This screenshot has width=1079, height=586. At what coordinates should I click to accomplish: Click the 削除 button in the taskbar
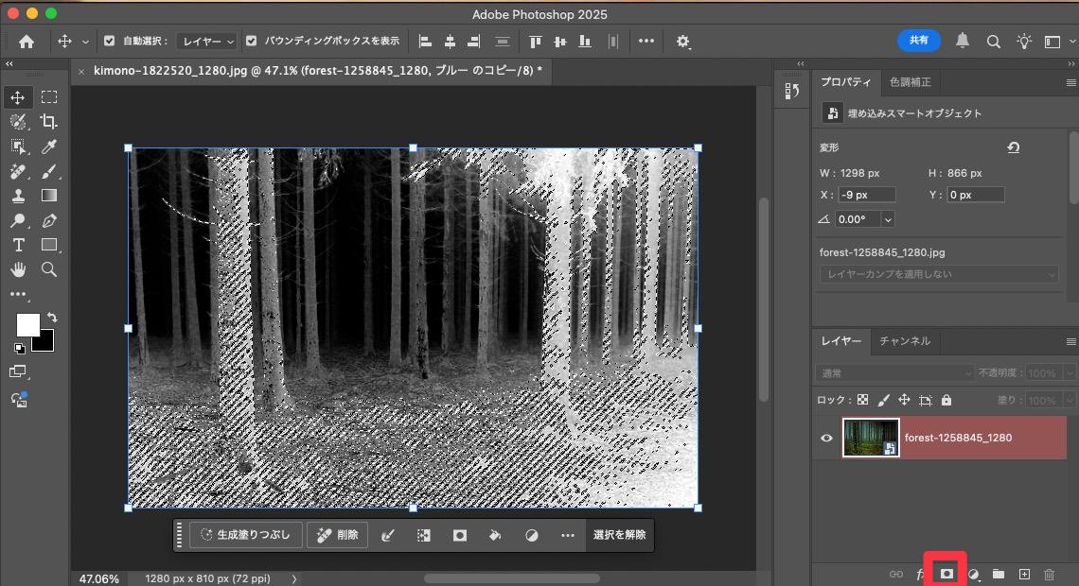pos(337,535)
